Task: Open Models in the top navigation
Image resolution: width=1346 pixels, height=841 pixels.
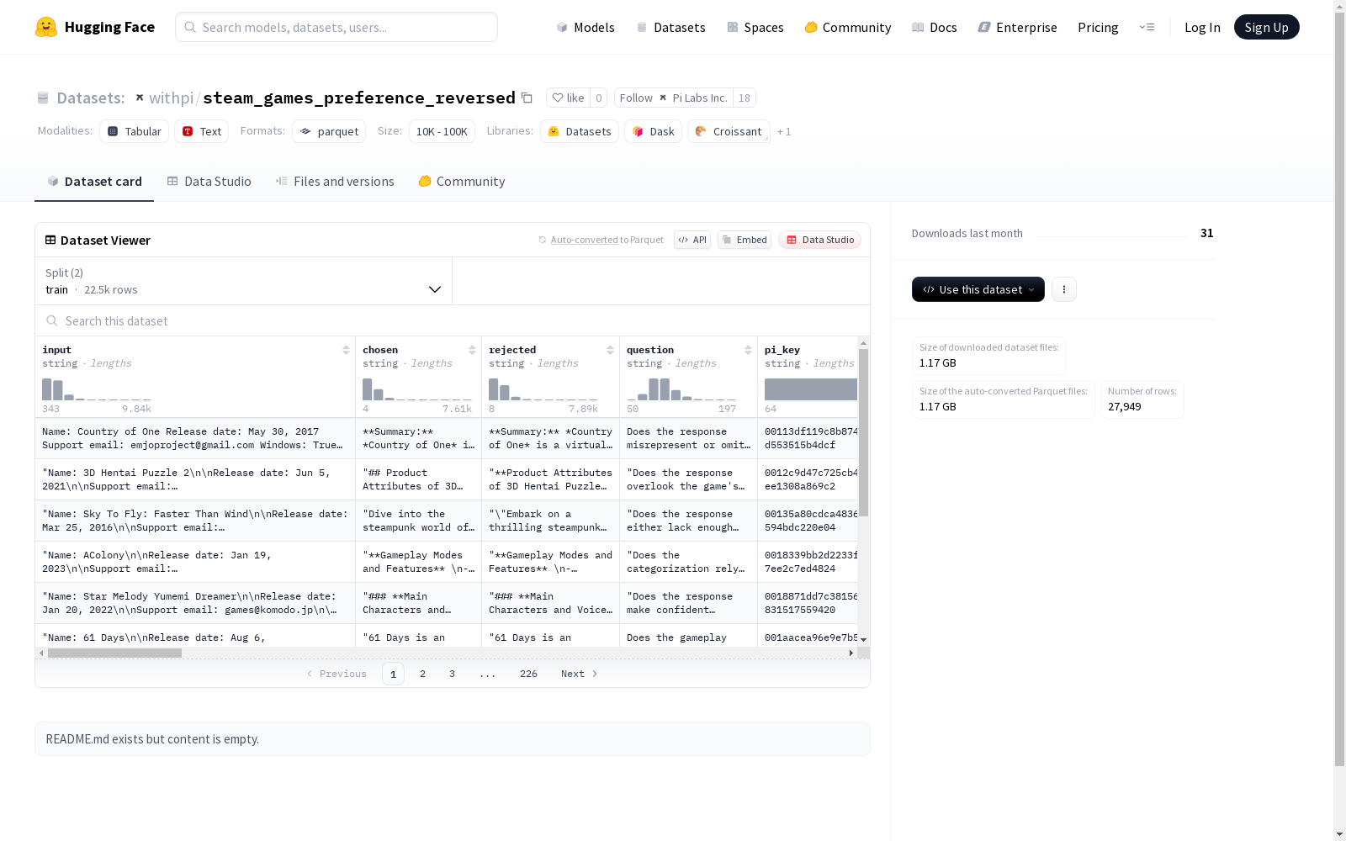Action: 586,27
